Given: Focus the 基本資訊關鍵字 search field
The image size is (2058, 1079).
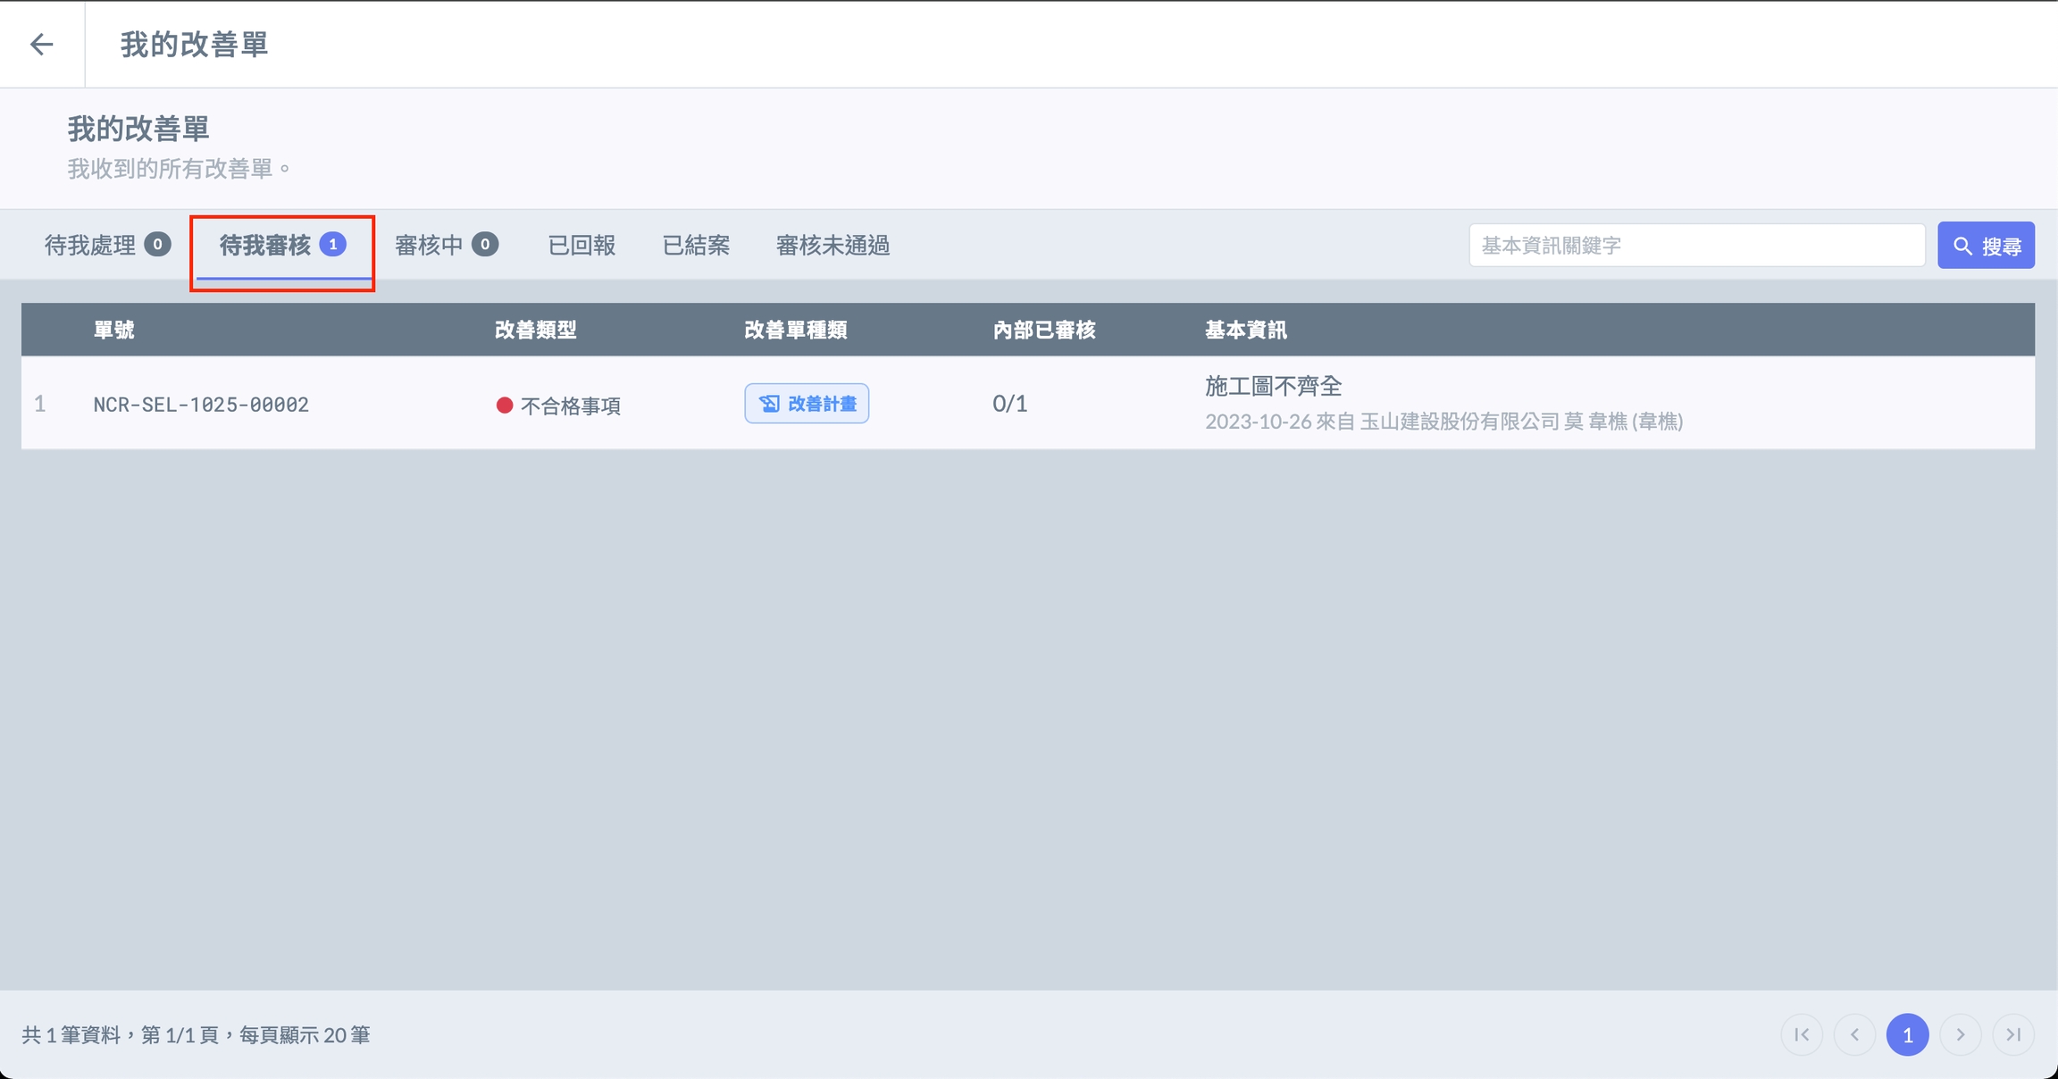Looking at the screenshot, I should coord(1695,246).
